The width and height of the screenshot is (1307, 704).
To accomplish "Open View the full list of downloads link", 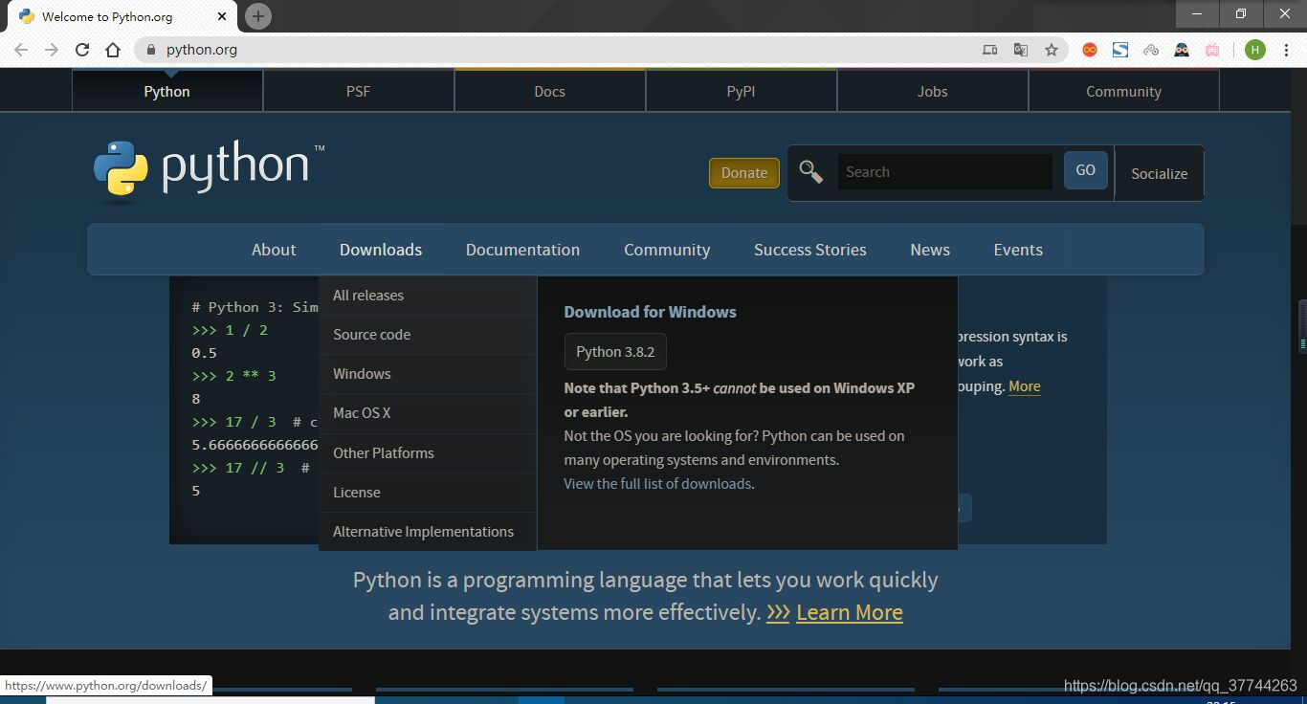I will [x=657, y=484].
